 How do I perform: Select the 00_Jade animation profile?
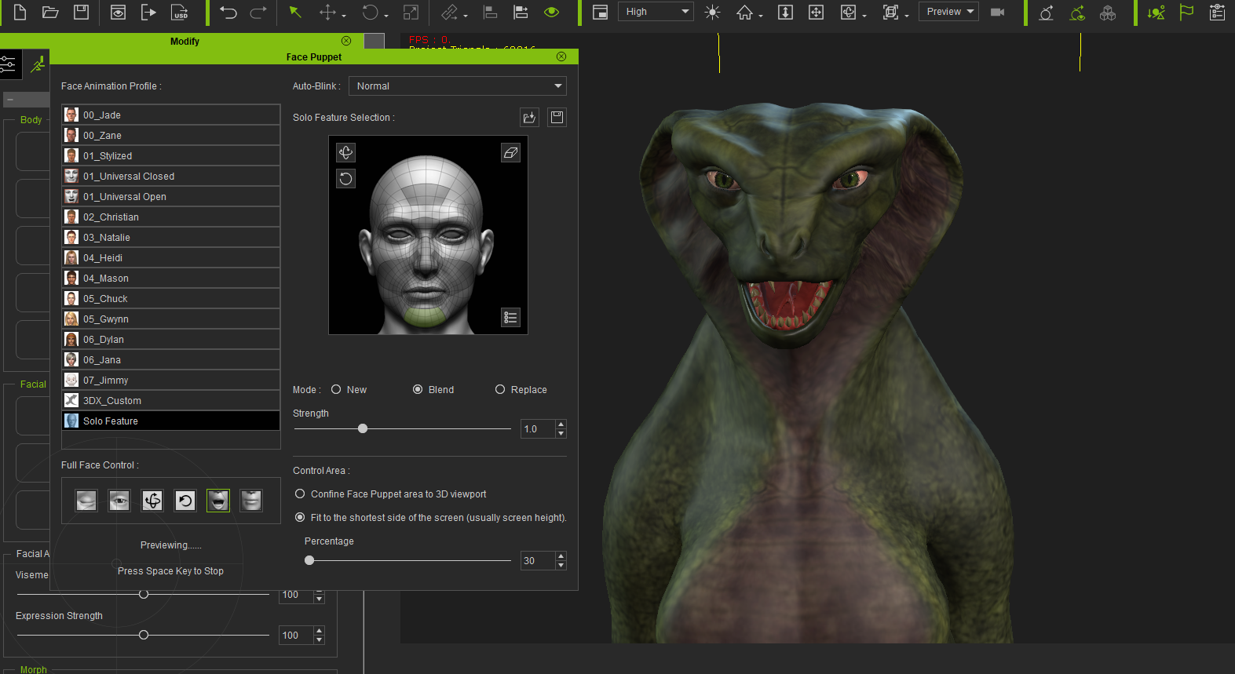pyautogui.click(x=171, y=115)
